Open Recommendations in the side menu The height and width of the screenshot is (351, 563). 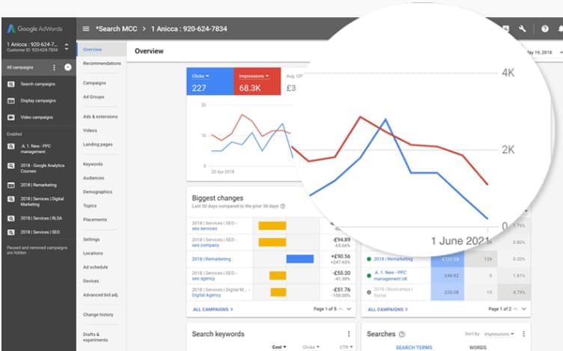coord(102,64)
